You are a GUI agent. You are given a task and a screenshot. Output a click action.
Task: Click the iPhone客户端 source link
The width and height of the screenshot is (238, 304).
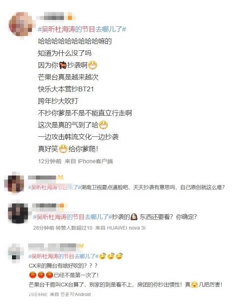coord(95,161)
